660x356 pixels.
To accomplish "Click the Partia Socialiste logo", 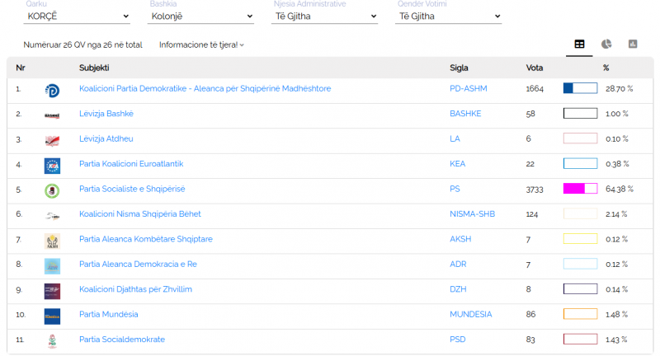I will tap(52, 191).
